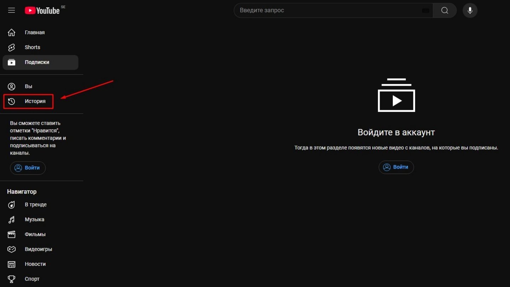Click the subscriptions icon beside Подписки
The image size is (510, 287).
(x=12, y=62)
